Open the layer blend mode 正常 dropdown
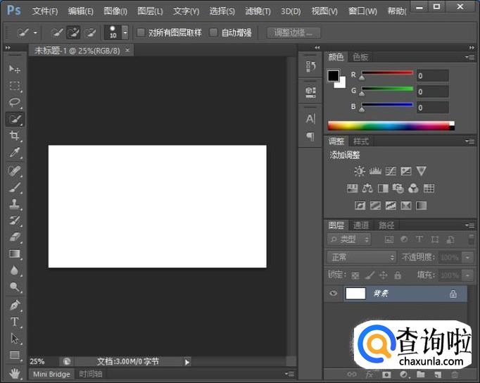480x383 pixels. pos(363,258)
